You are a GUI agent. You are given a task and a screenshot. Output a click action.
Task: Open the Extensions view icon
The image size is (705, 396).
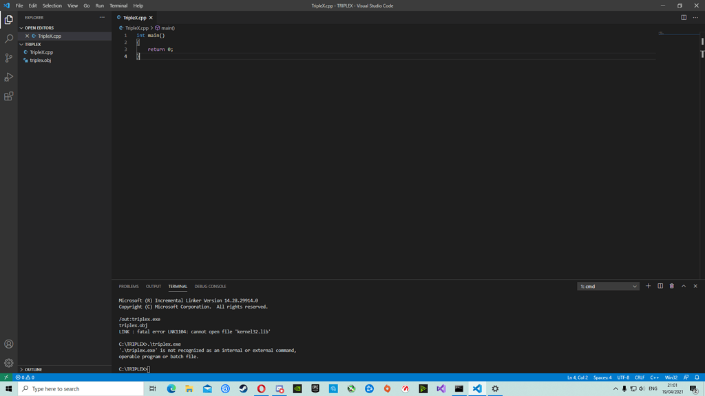pyautogui.click(x=8, y=96)
